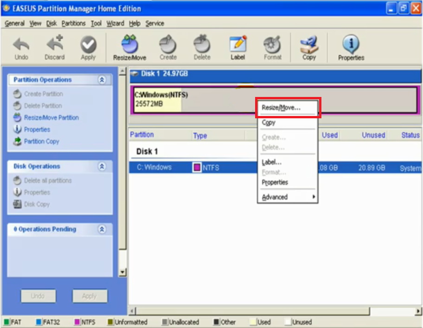Viewport: 423px width, 328px height.
Task: Open the Disk menu
Action: [x=51, y=24]
